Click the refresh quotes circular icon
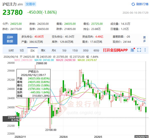The height and width of the screenshot is (138, 150). 133,4
